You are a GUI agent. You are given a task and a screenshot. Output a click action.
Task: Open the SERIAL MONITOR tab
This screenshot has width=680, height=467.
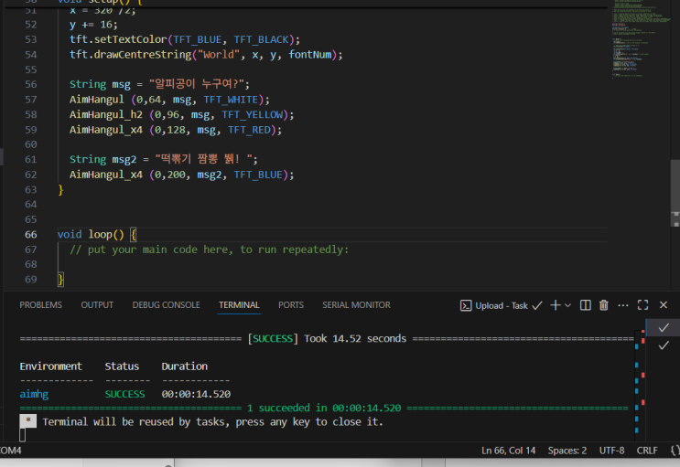[356, 305]
